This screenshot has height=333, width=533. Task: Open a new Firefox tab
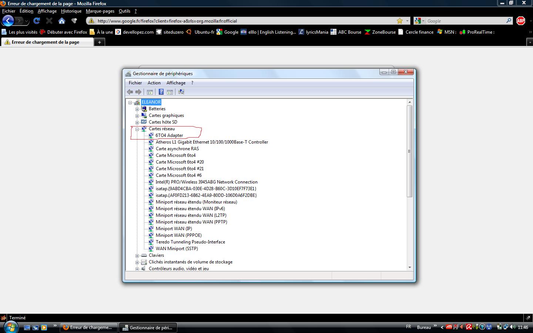coord(99,42)
